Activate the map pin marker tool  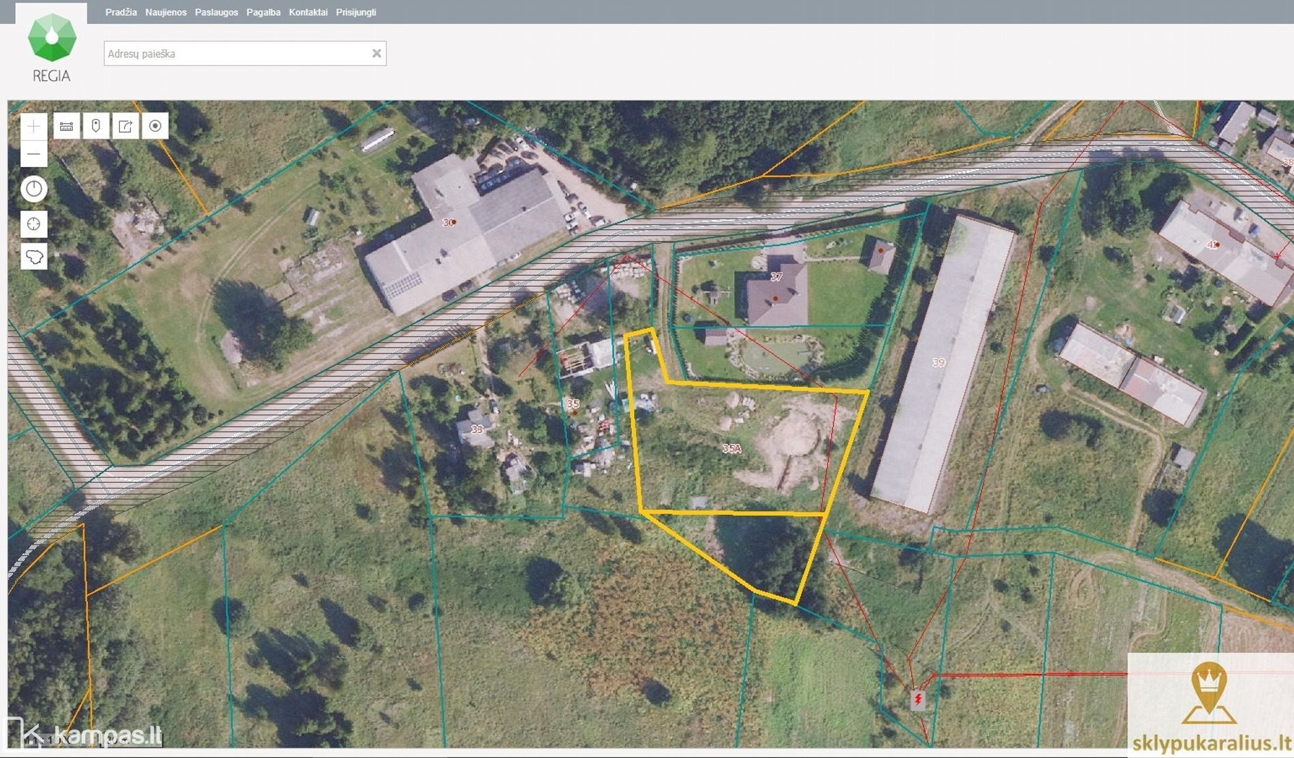(x=96, y=126)
